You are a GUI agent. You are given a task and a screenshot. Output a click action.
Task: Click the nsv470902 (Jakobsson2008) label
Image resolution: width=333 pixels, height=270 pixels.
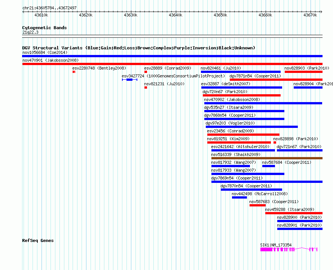[x=232, y=99]
